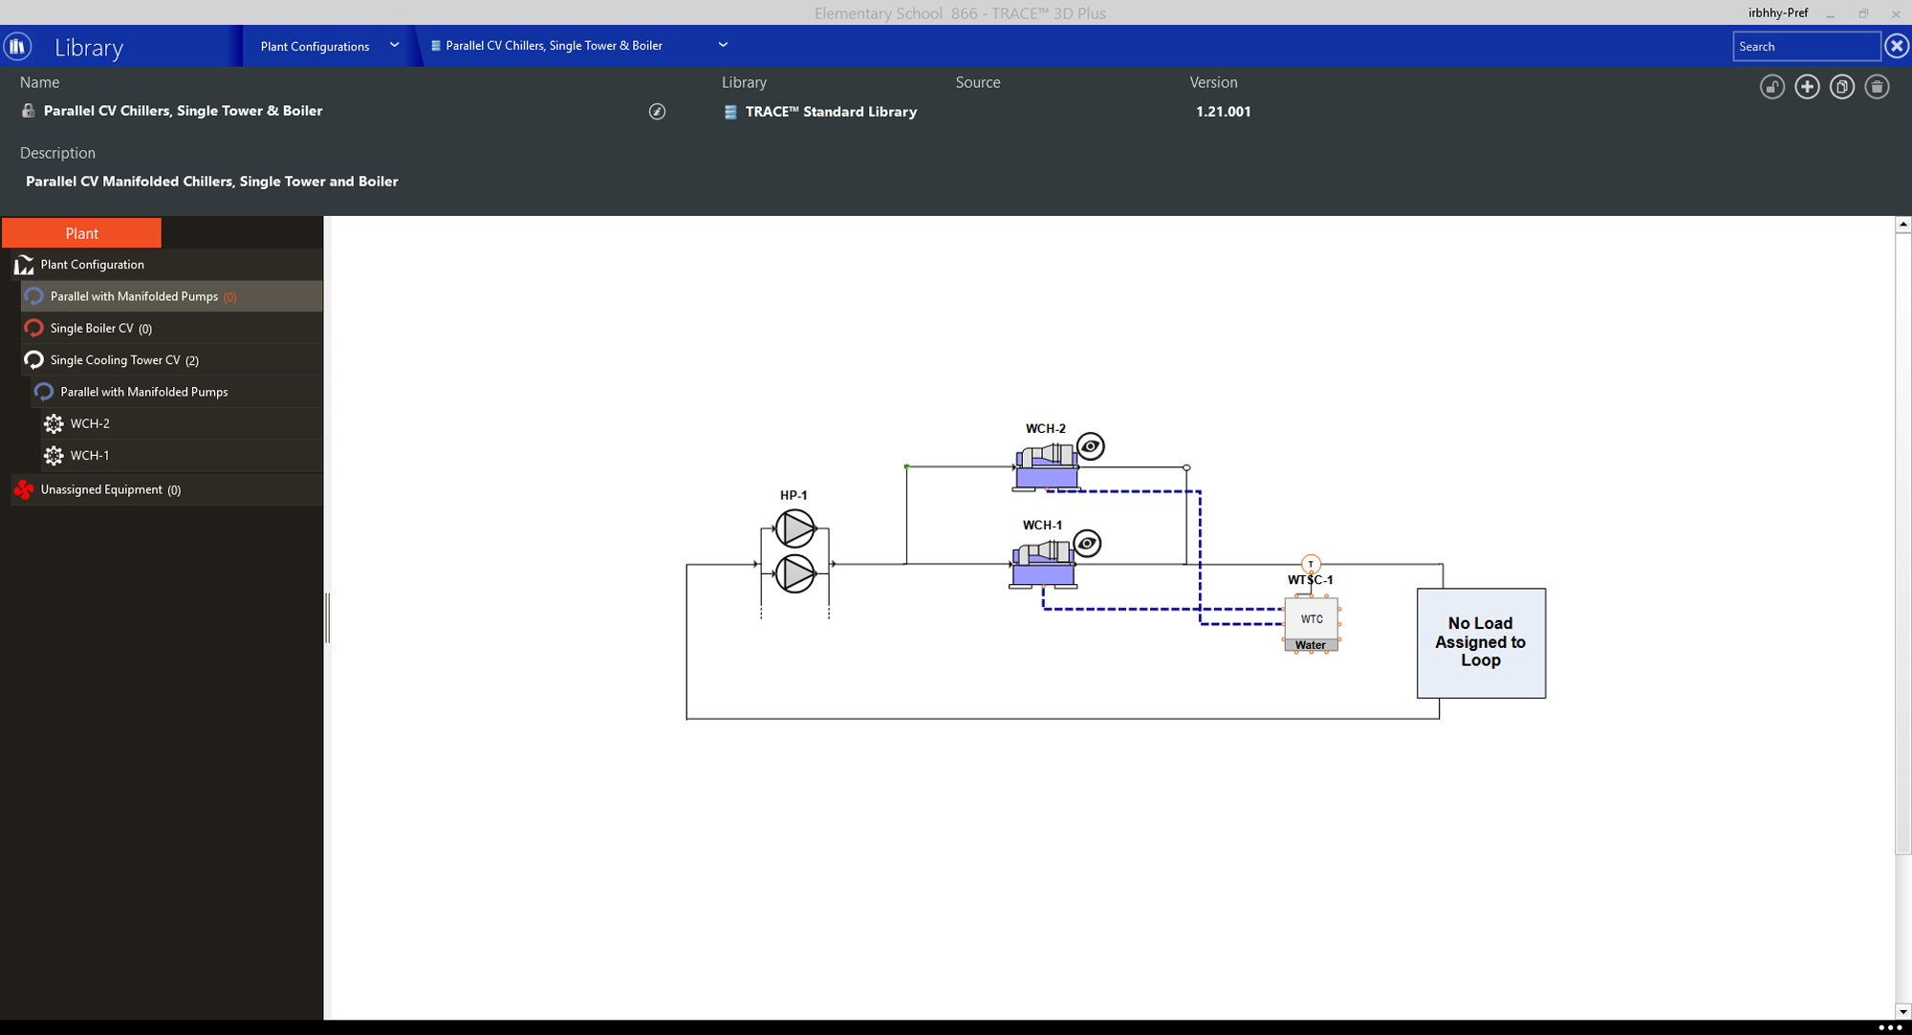
Task: Click Unassigned Equipment entry
Action: click(101, 489)
